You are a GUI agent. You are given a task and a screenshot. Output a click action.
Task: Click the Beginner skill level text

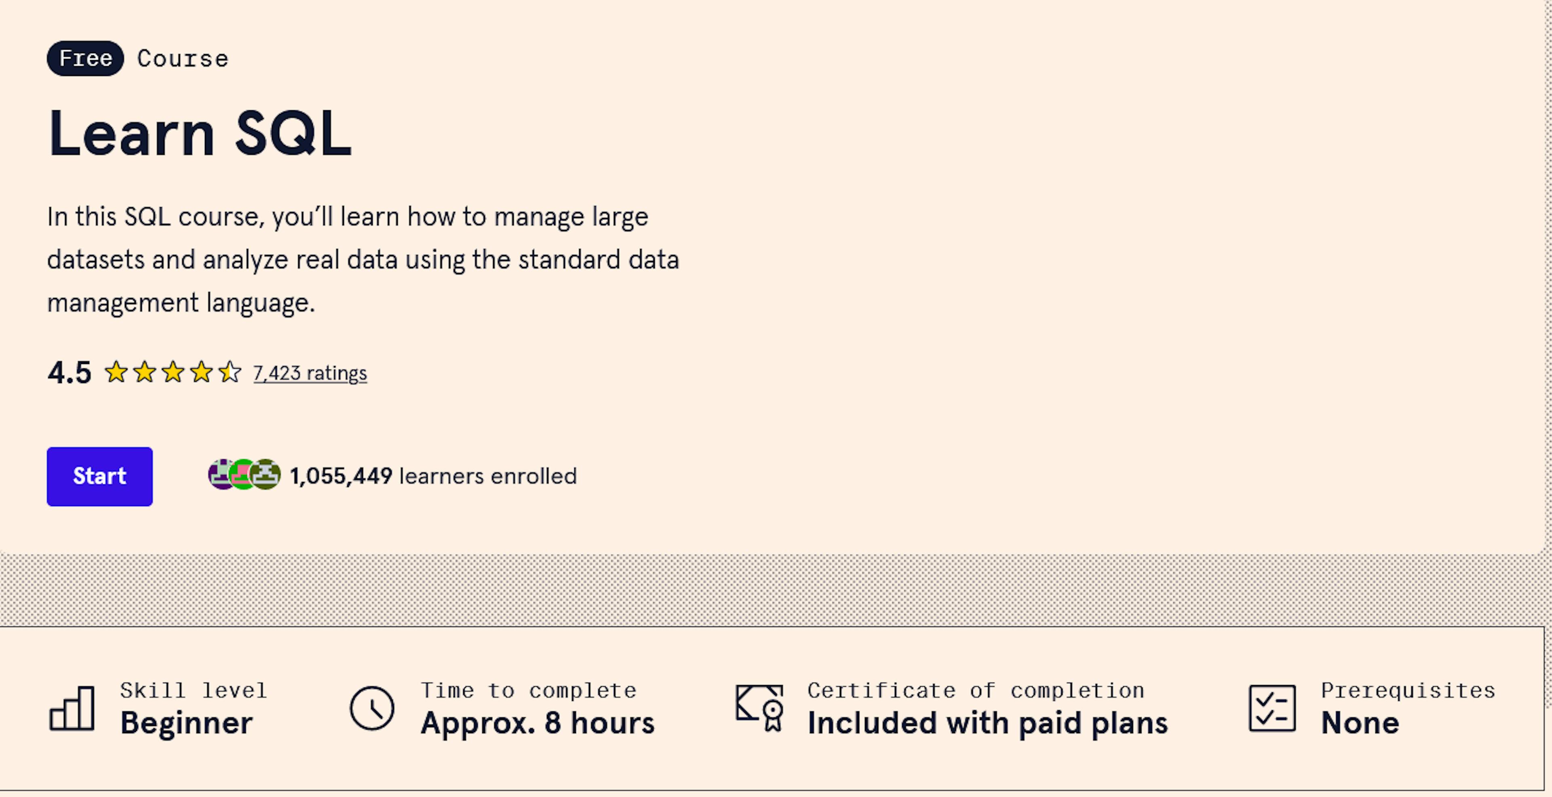point(186,723)
